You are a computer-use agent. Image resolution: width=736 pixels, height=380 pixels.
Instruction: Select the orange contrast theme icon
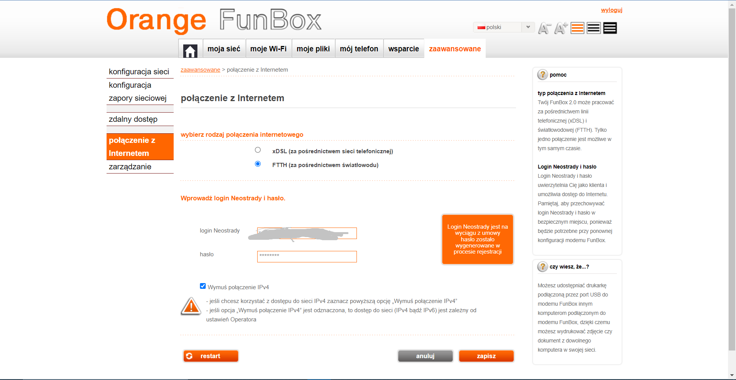point(577,28)
